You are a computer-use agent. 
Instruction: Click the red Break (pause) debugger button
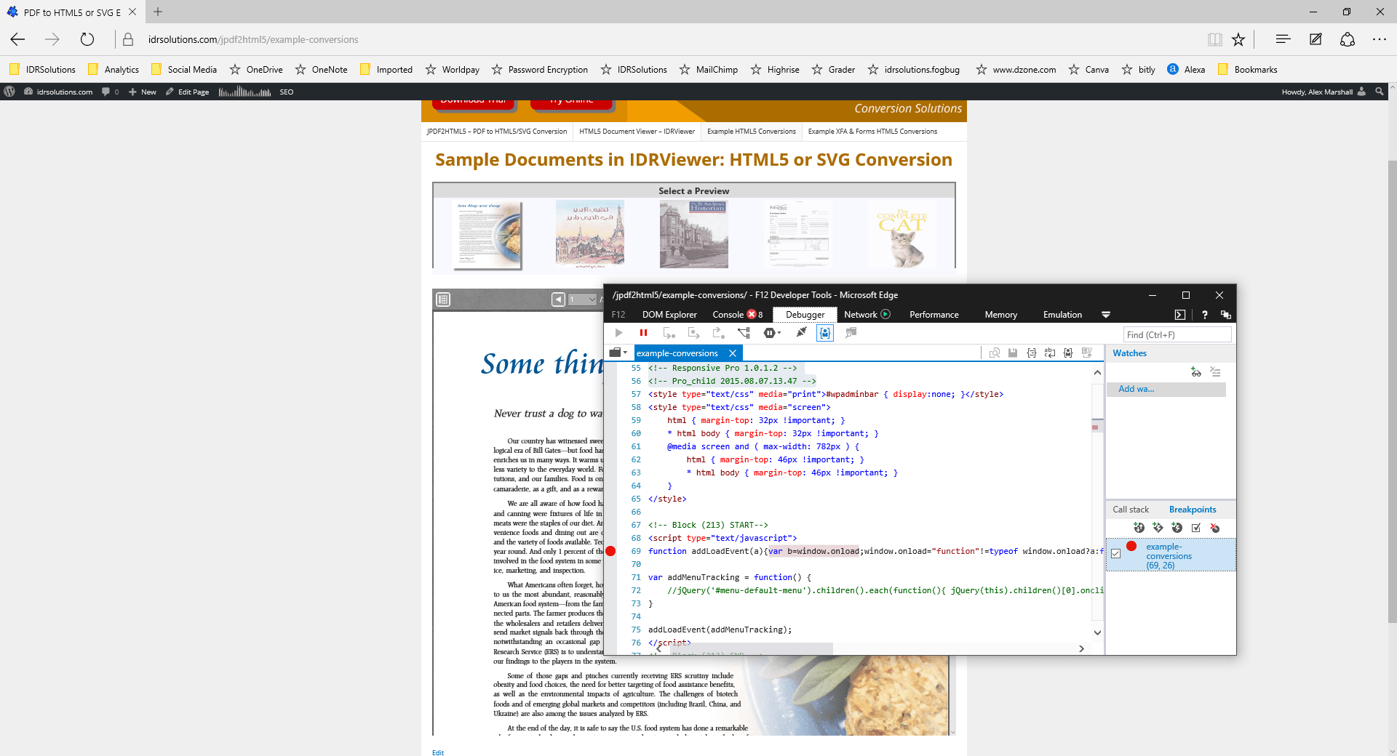click(x=643, y=333)
